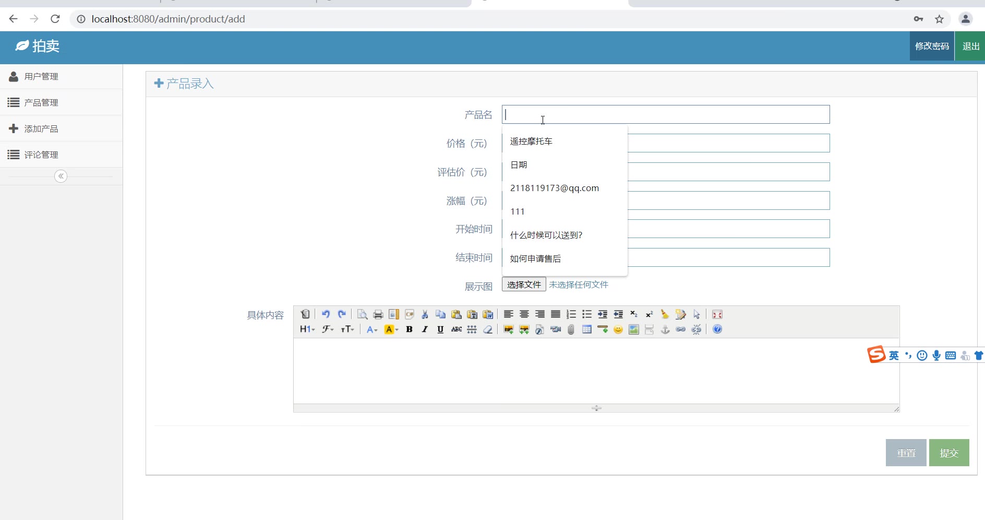Align text right in editor
Image resolution: width=985 pixels, height=520 pixels.
pyautogui.click(x=540, y=314)
